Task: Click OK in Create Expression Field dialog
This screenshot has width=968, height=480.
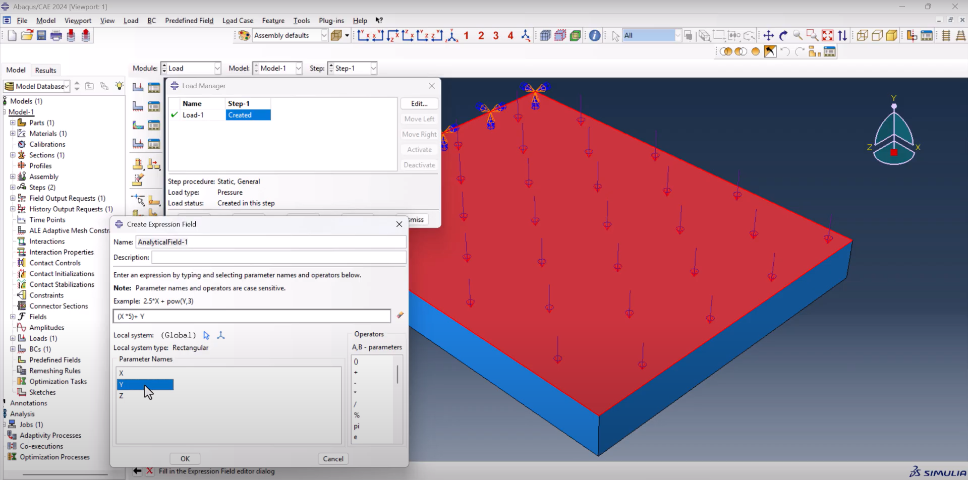Action: pos(185,459)
